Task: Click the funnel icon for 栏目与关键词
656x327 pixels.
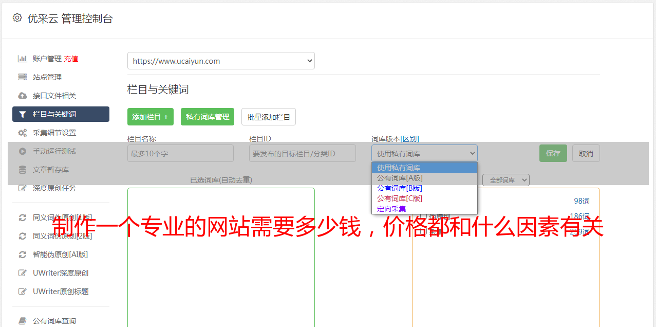Action: pyautogui.click(x=22, y=114)
